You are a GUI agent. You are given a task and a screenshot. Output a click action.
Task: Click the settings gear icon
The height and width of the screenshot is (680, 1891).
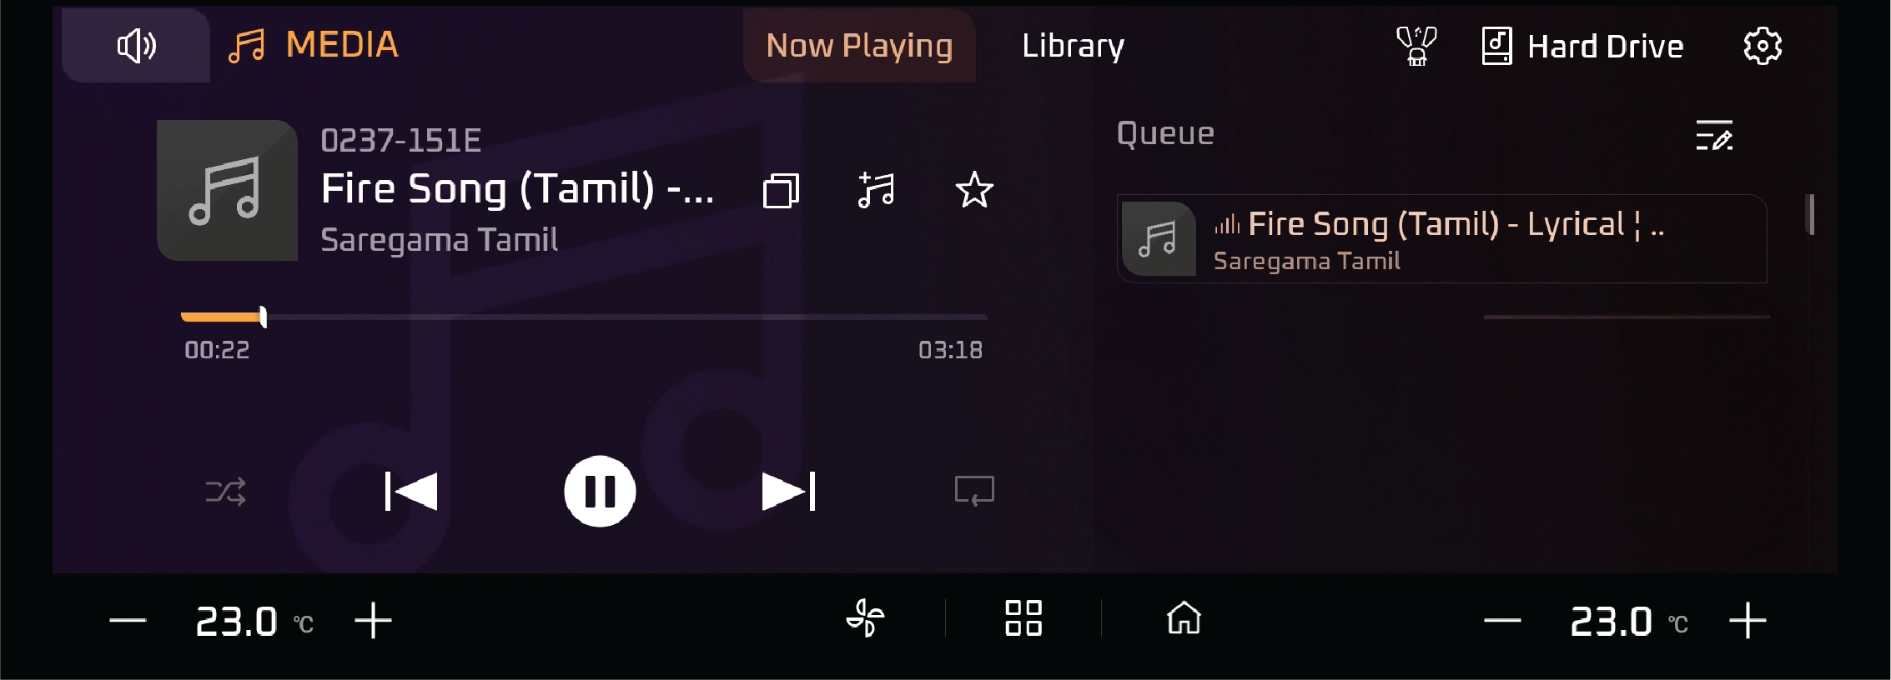coord(1763,46)
